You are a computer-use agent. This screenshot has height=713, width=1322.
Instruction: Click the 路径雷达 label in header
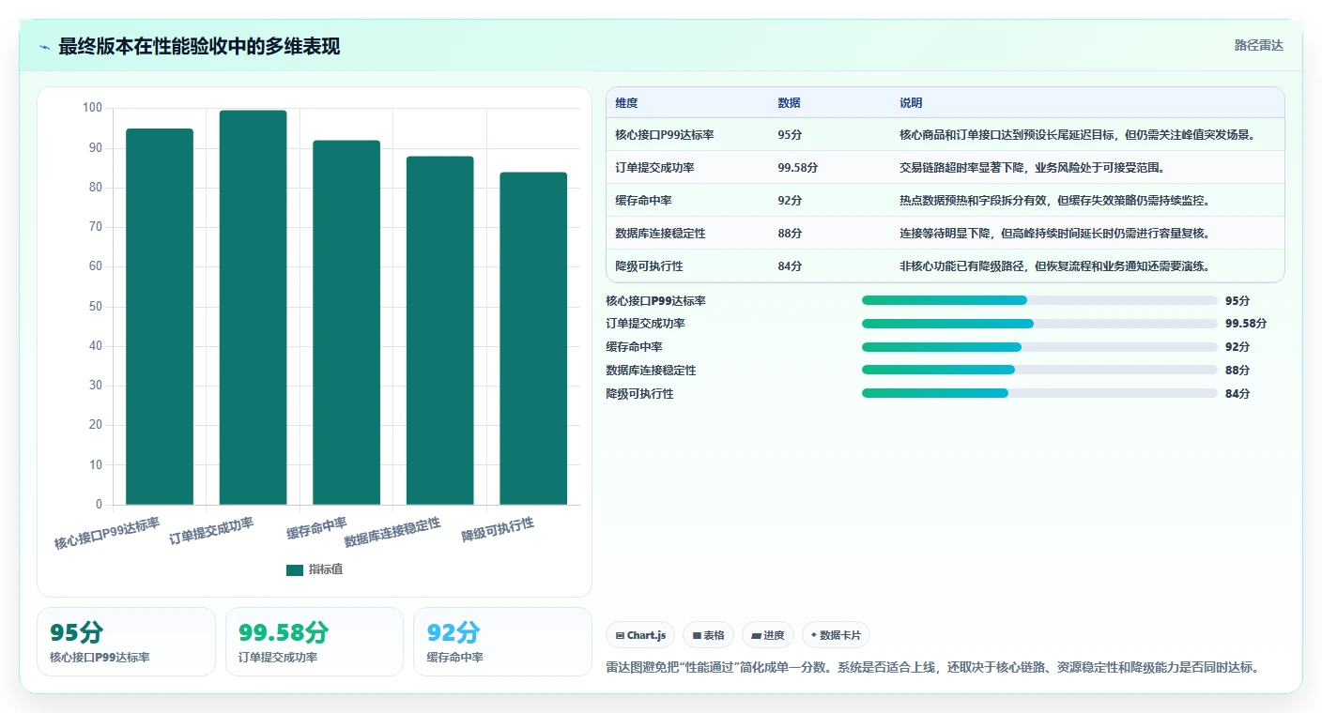tap(1258, 45)
